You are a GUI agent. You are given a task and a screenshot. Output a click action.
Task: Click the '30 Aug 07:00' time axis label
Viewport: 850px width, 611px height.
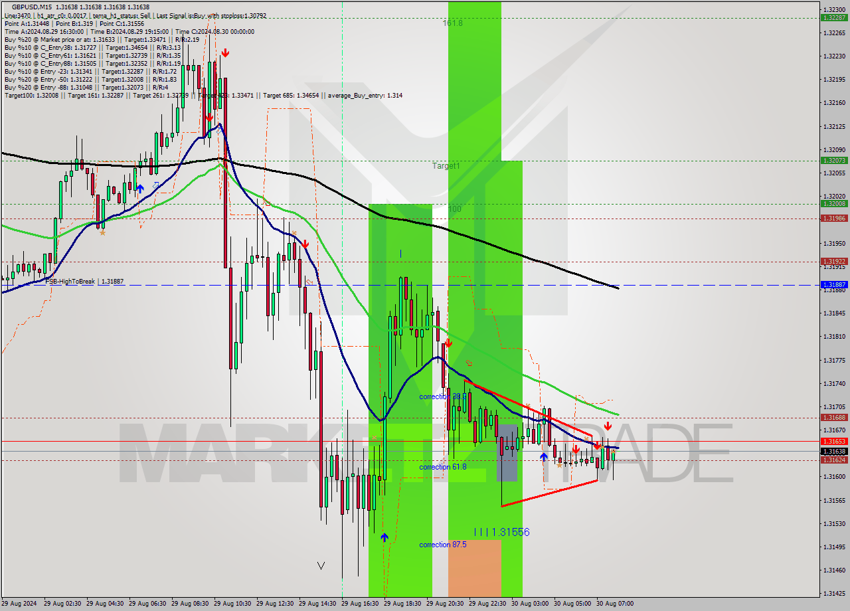click(616, 604)
